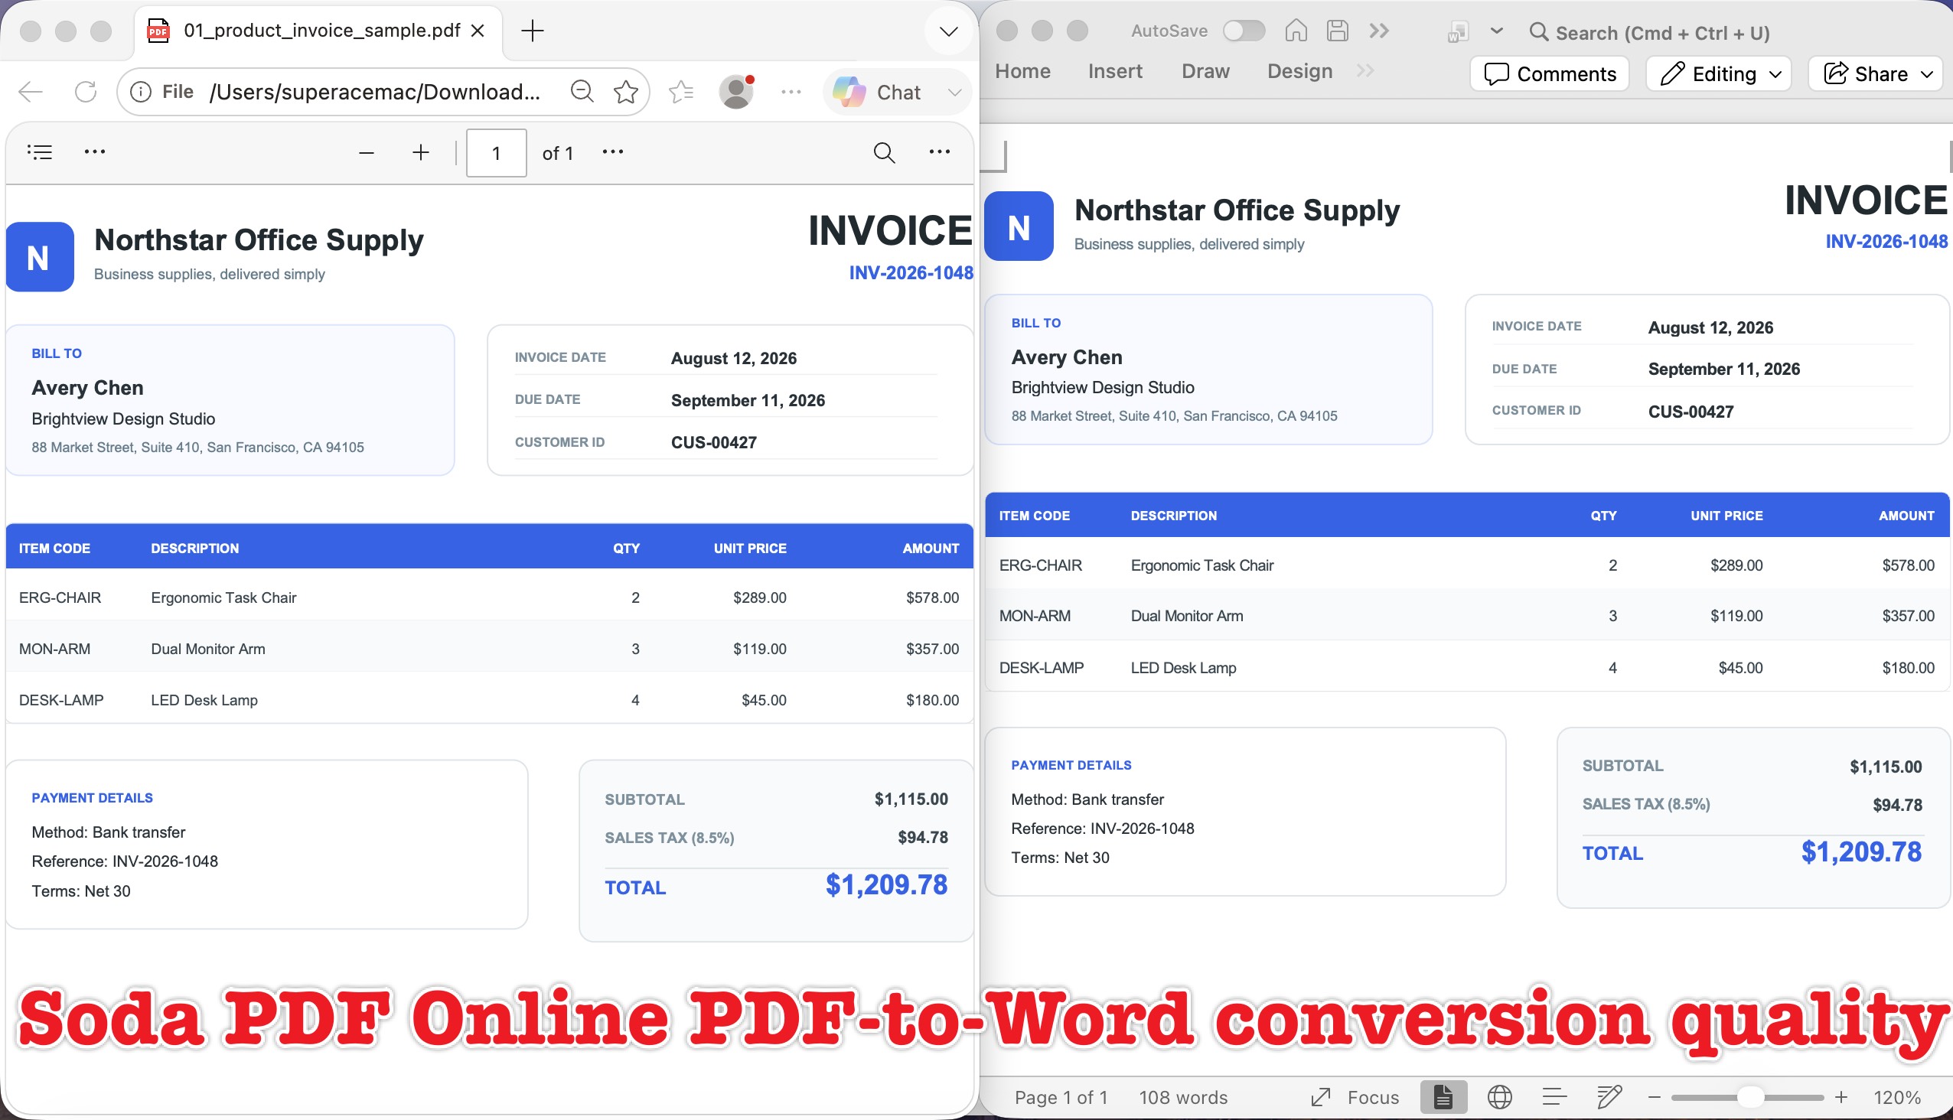Click 'ERG-CHAIR' cell in Word table
The image size is (1953, 1120).
1040,565
